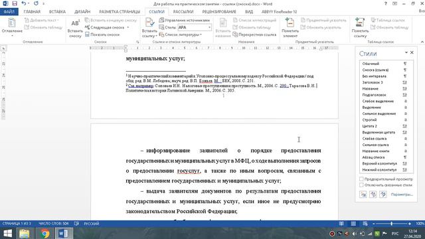This screenshot has width=425, height=239.
Task: Click Перекрестная ссылка
Action: [254, 35]
